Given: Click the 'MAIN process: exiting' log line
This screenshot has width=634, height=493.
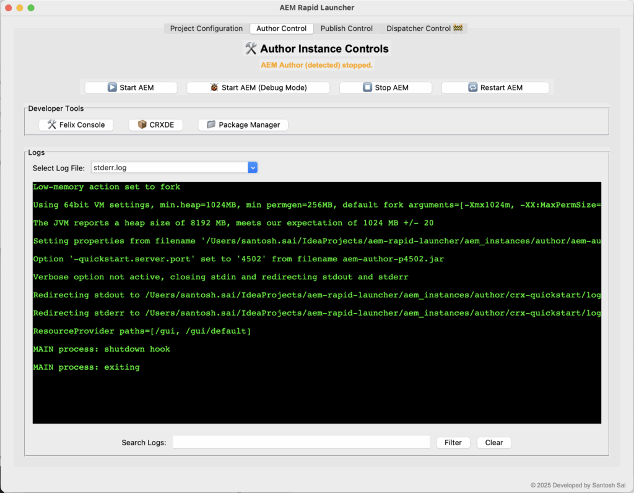Looking at the screenshot, I should pos(86,367).
